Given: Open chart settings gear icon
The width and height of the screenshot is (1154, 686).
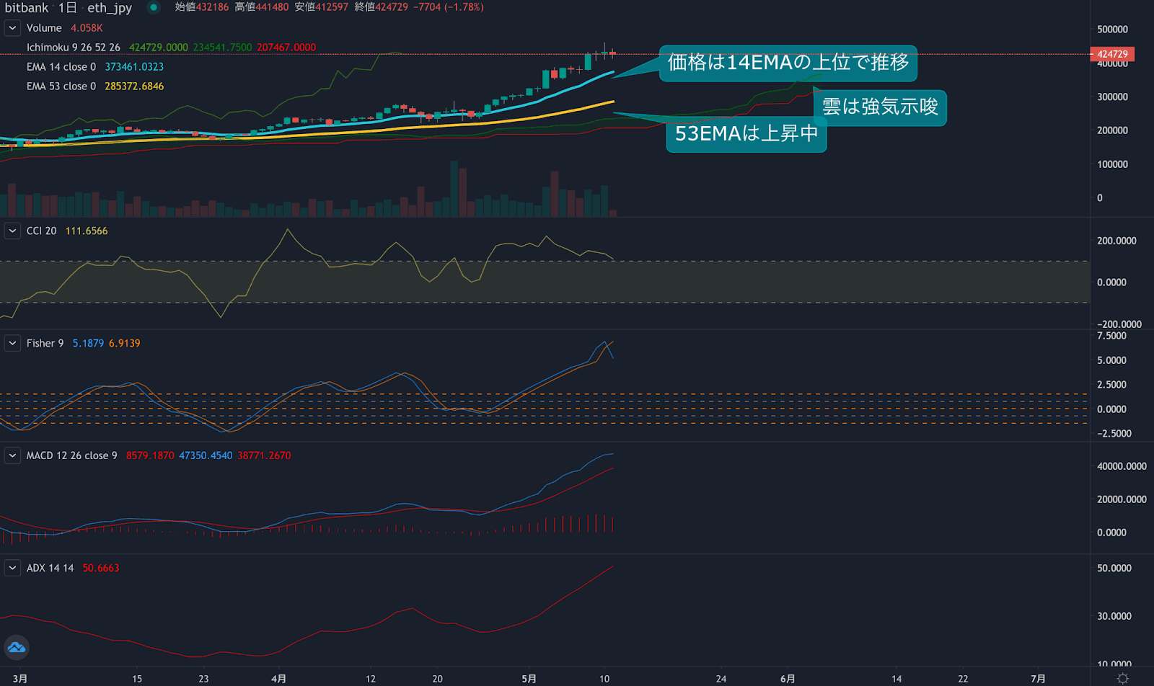Looking at the screenshot, I should pos(1122,678).
